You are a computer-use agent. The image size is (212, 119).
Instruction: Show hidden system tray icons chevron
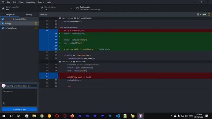tap(171, 116)
